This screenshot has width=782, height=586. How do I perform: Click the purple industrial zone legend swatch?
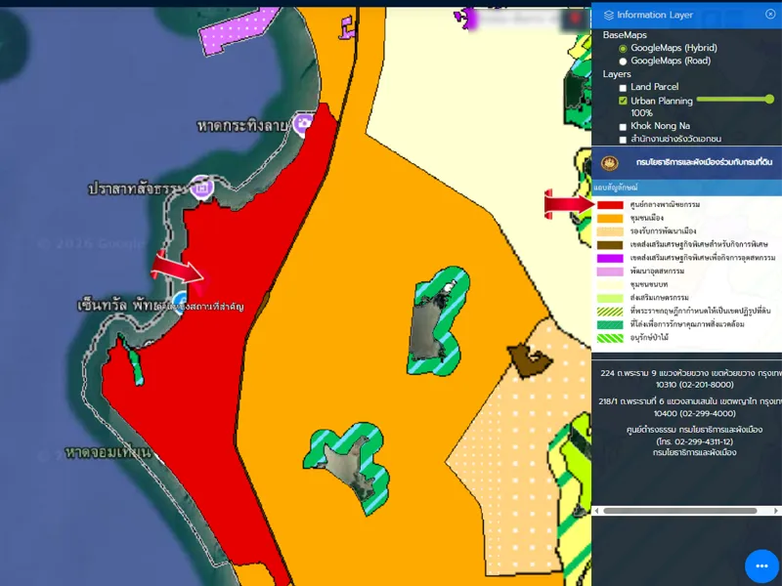[x=610, y=258]
